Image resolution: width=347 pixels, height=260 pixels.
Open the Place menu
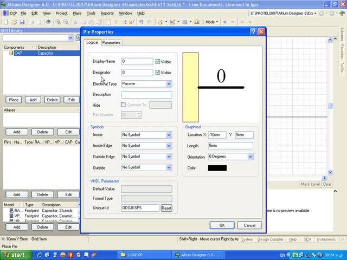click(77, 13)
